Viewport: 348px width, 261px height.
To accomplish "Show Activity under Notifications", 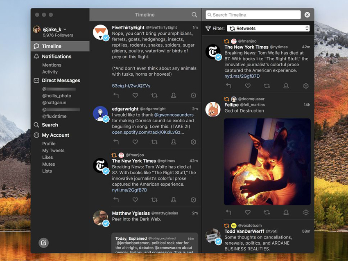I will 50,72.
